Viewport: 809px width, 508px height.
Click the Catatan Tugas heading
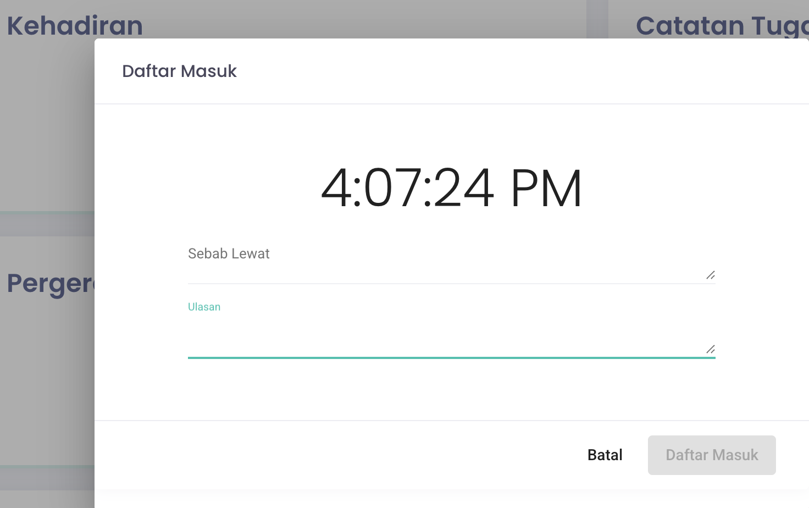[721, 26]
